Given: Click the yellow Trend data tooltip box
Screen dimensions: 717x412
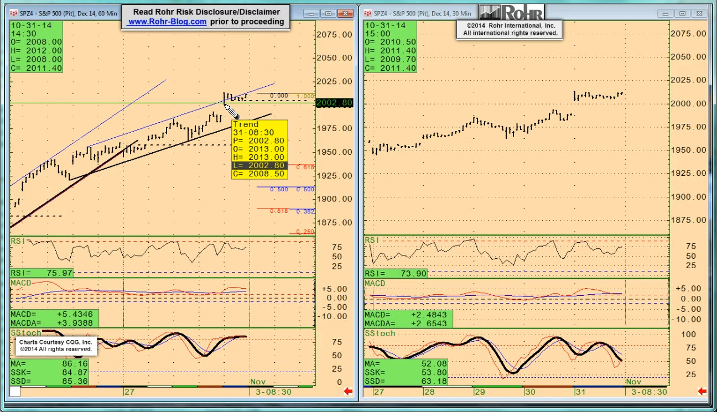Looking at the screenshot, I should 259,149.
